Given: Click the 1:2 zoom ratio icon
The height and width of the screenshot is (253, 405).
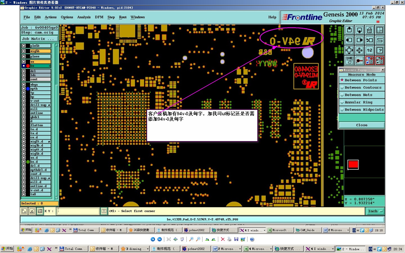Looking at the screenshot, I should point(370,50).
